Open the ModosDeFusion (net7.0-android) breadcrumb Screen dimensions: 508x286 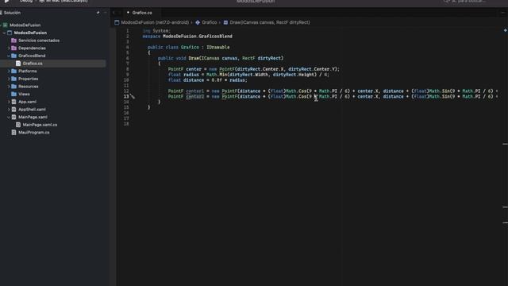coord(155,22)
